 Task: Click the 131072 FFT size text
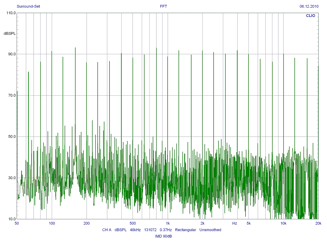pyautogui.click(x=150, y=230)
